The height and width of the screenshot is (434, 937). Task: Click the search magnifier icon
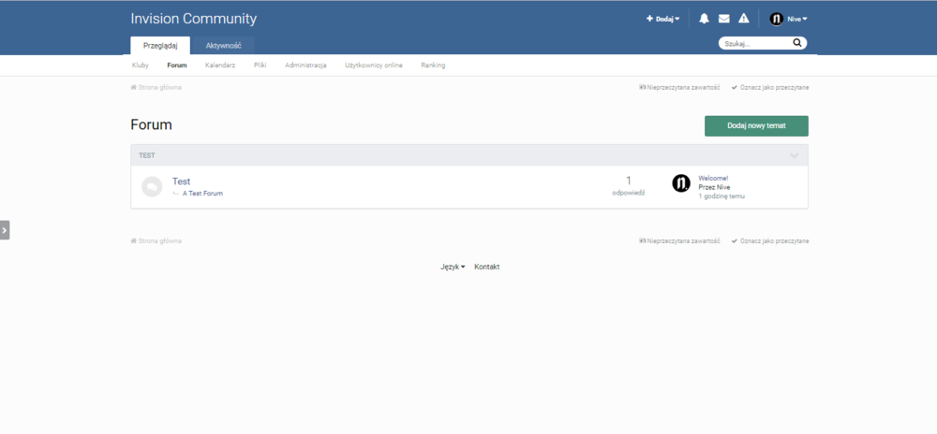click(x=797, y=43)
